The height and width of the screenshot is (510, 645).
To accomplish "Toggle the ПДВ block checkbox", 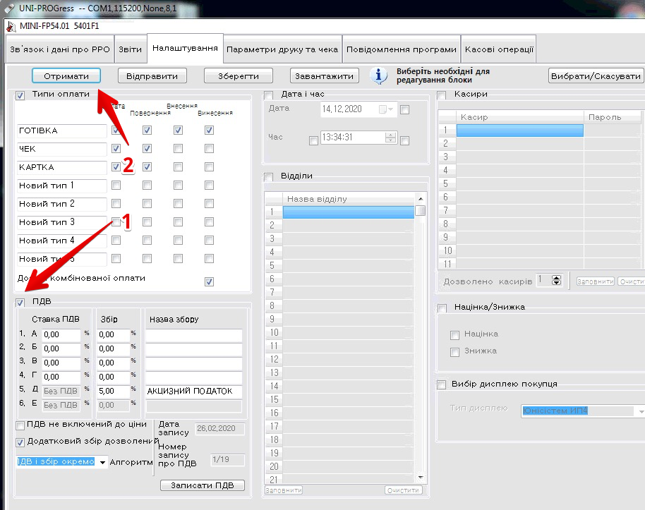I will (20, 303).
